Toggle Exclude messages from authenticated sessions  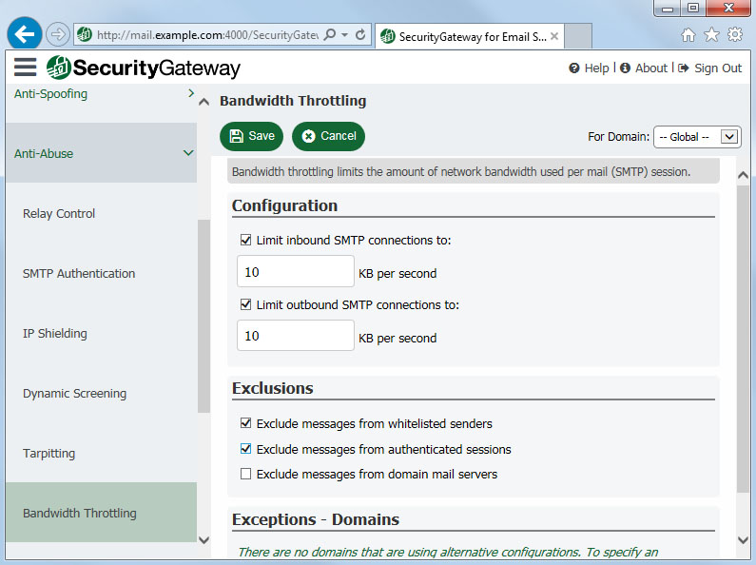coord(246,449)
